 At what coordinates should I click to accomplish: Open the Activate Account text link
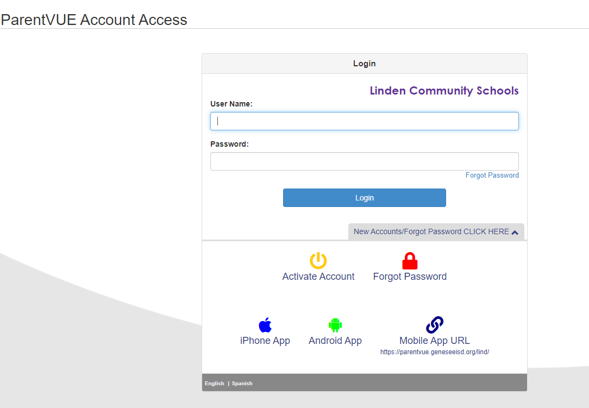[318, 277]
